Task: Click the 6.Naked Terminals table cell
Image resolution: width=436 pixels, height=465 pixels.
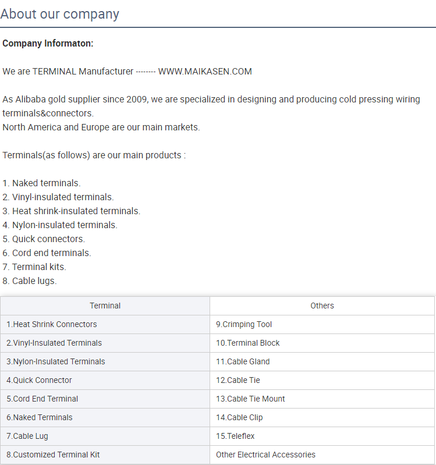Action: pyautogui.click(x=105, y=417)
